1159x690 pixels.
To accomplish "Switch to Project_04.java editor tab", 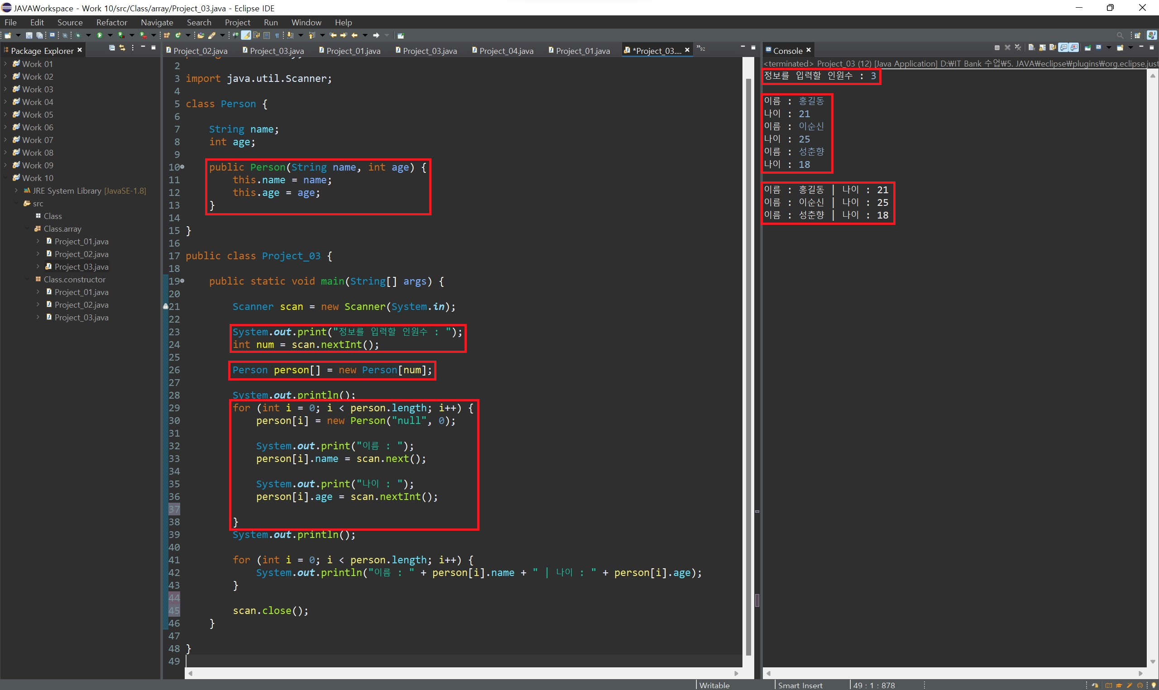I will point(506,51).
